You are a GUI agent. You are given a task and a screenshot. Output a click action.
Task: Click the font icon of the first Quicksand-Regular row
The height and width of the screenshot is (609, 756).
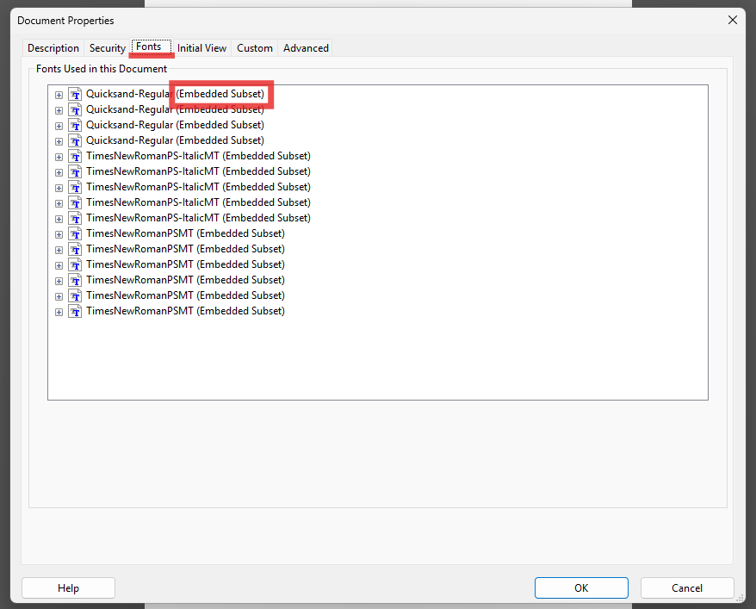click(75, 94)
